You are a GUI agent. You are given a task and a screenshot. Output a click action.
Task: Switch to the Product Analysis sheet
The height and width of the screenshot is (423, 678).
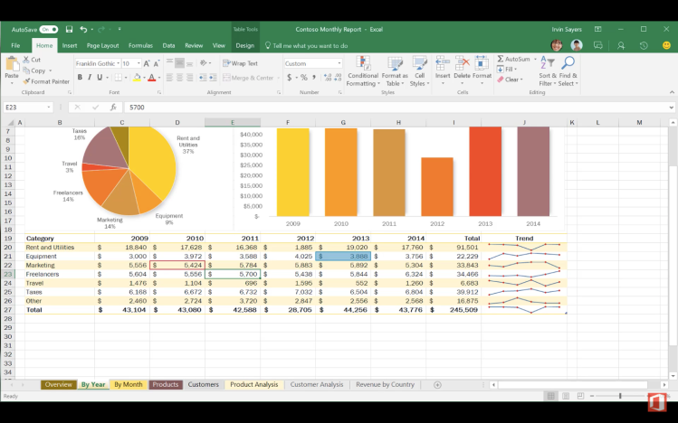253,384
